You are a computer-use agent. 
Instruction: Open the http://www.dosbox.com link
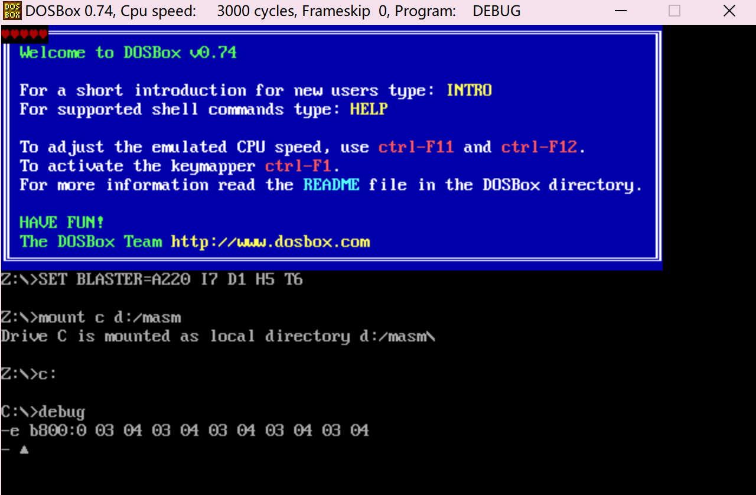tap(271, 242)
